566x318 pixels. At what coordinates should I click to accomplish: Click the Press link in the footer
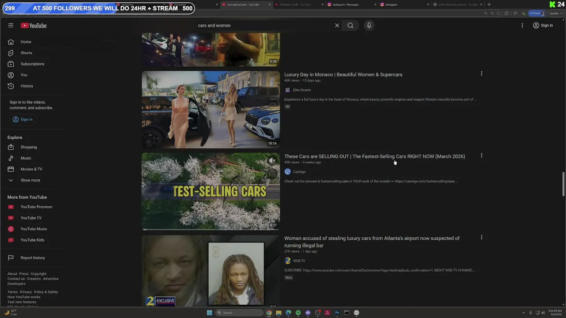click(x=24, y=274)
